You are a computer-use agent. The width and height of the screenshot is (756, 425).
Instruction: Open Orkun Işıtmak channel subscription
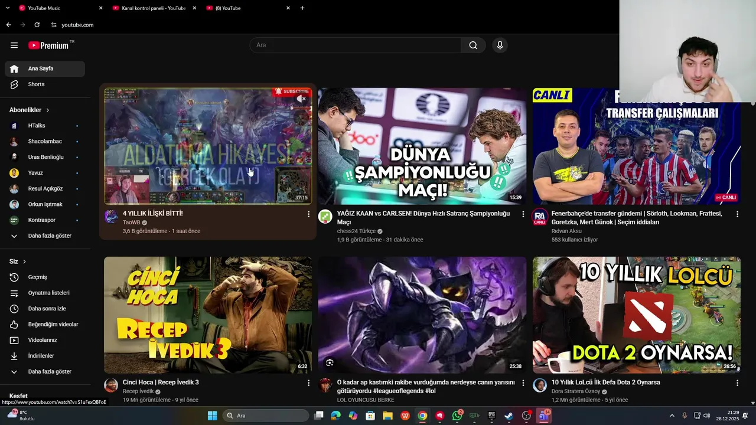(45, 204)
